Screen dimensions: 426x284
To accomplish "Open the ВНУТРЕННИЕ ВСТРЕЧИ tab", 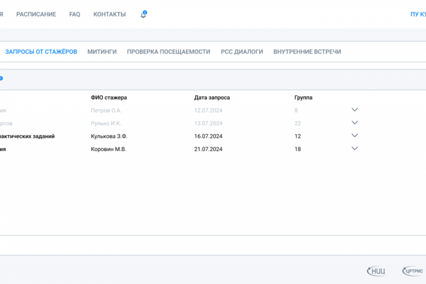I will (307, 52).
